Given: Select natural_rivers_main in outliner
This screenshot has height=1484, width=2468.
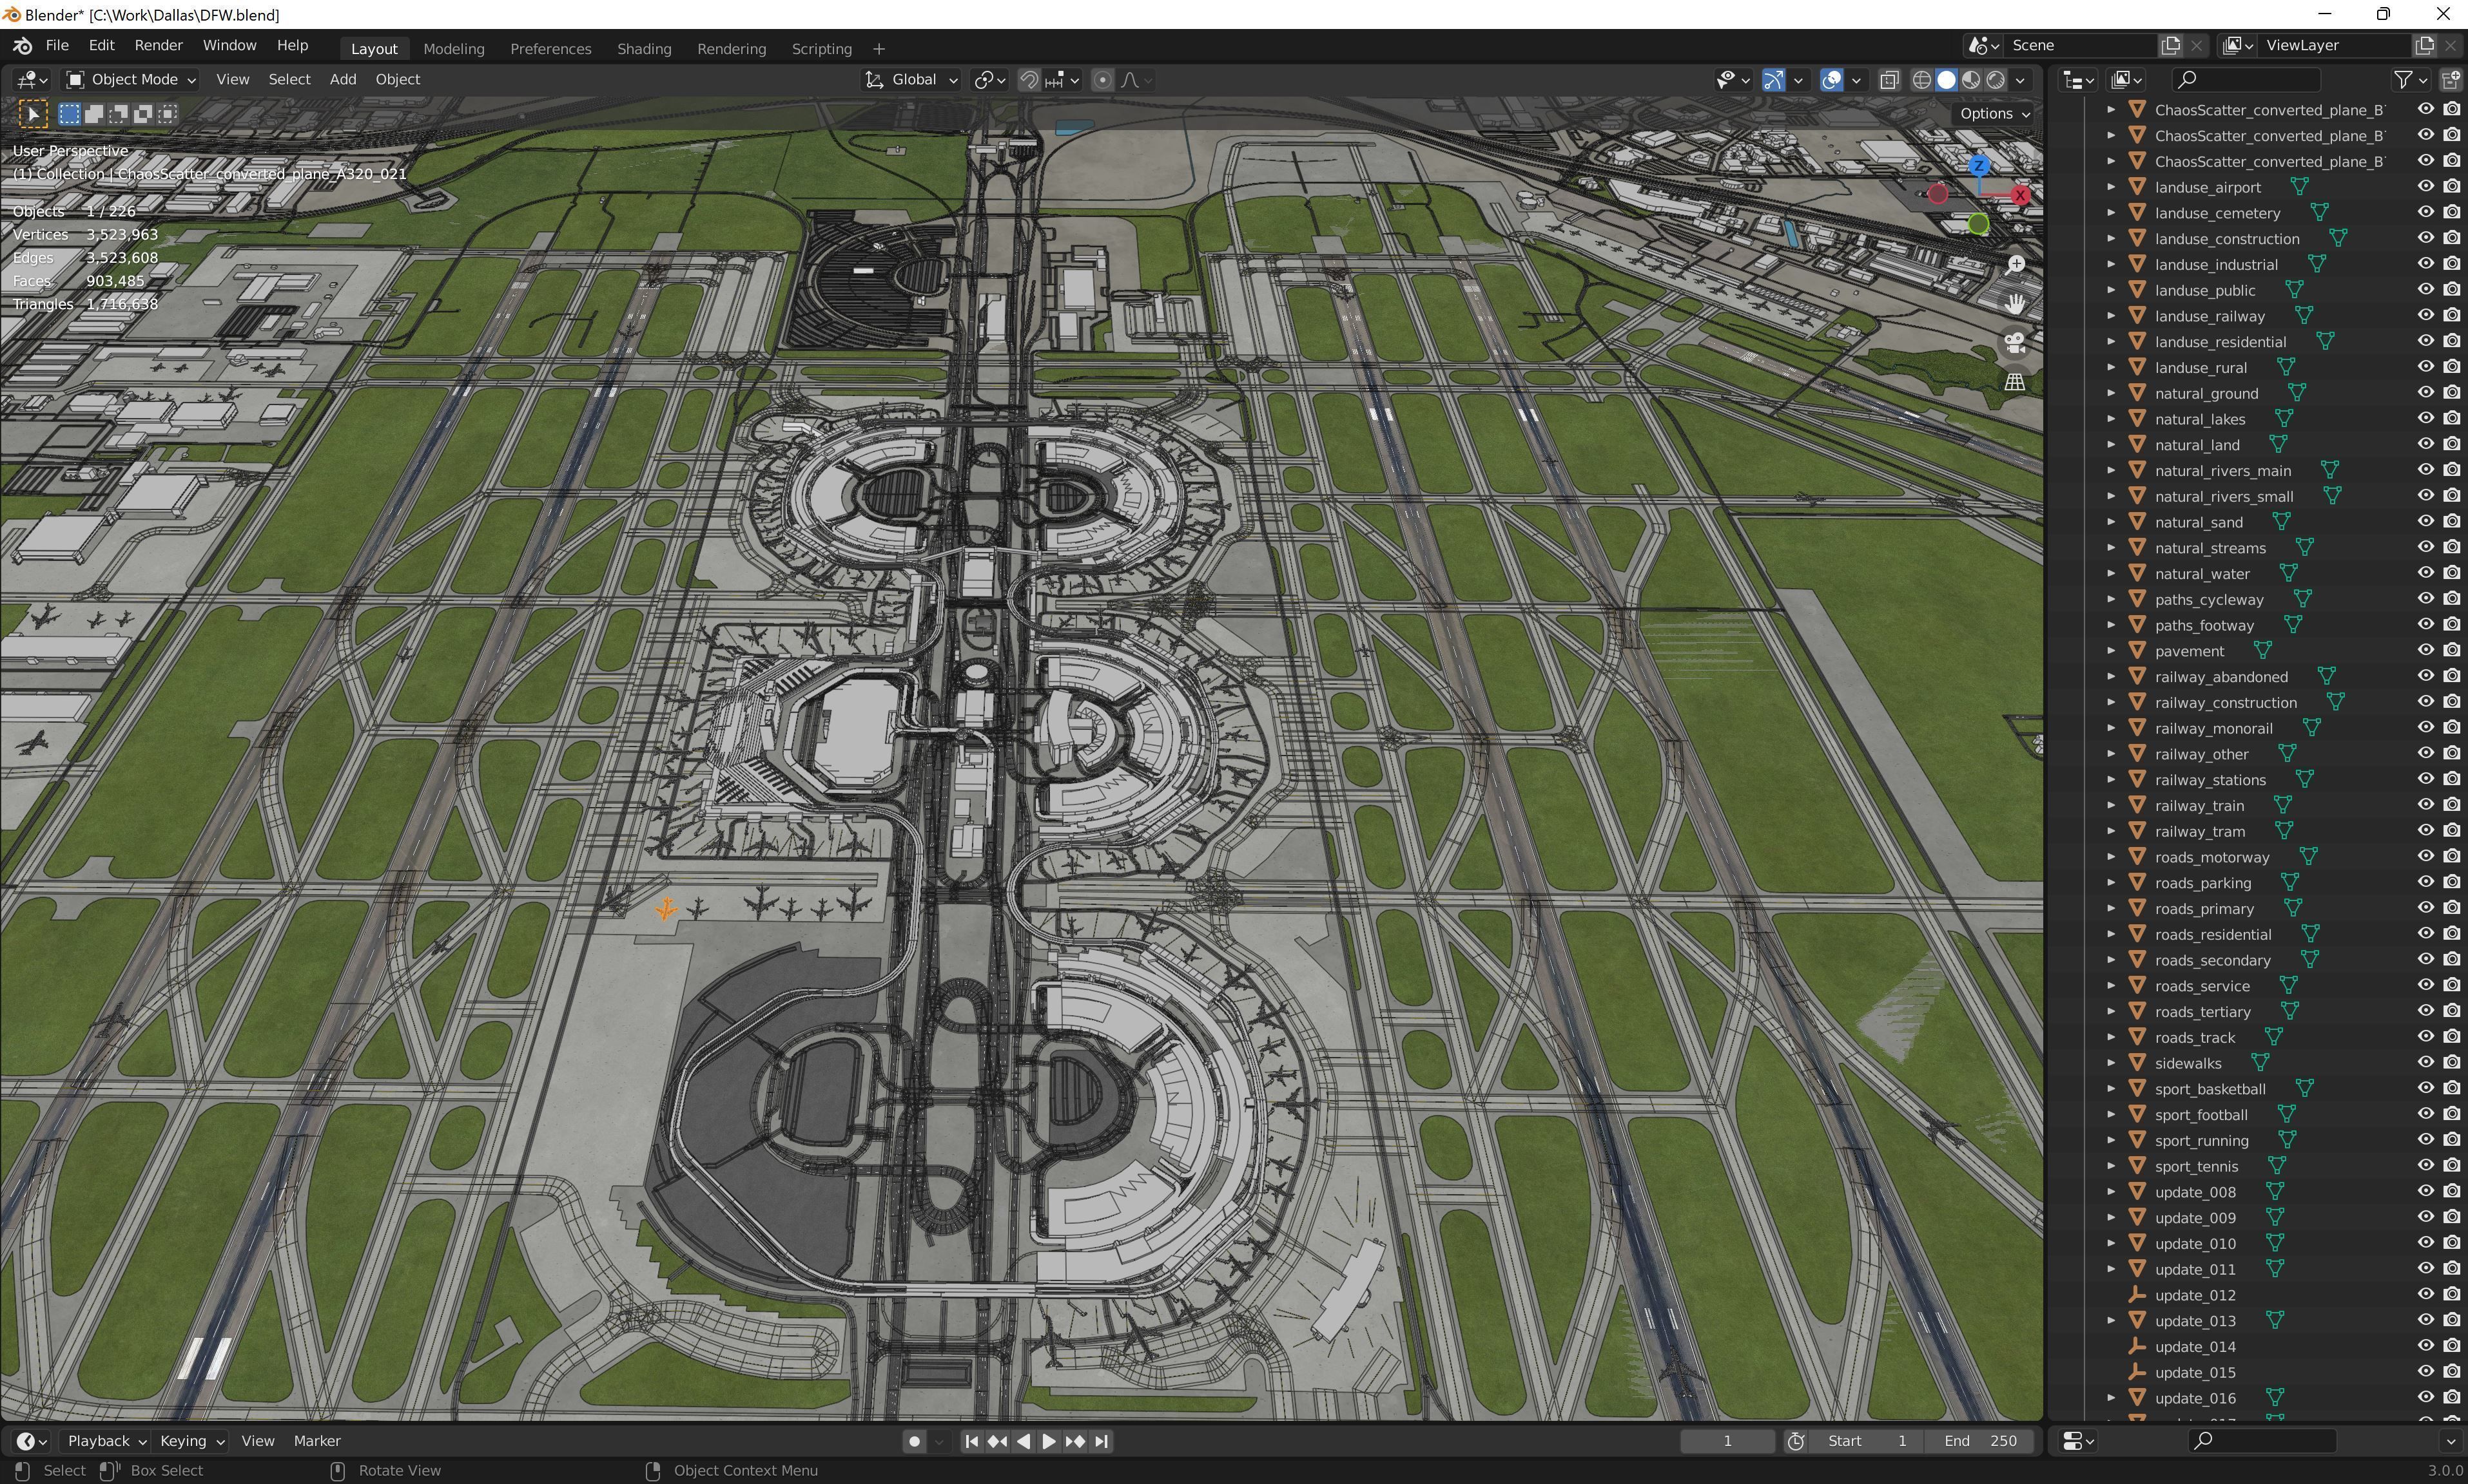Looking at the screenshot, I should pyautogui.click(x=2223, y=471).
